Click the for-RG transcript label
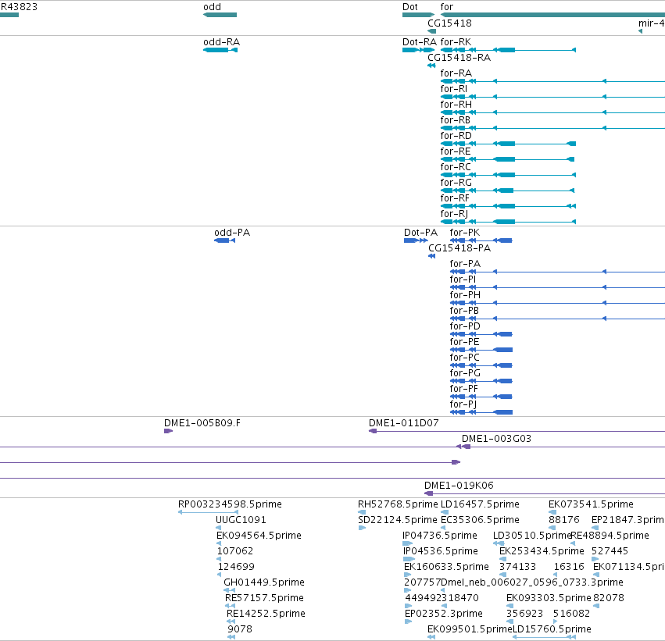 click(456, 183)
